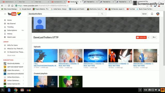Open Dragon Ball Z Ending 12 thumbnail
This screenshot has width=165, height=93.
pyautogui.click(x=120, y=56)
